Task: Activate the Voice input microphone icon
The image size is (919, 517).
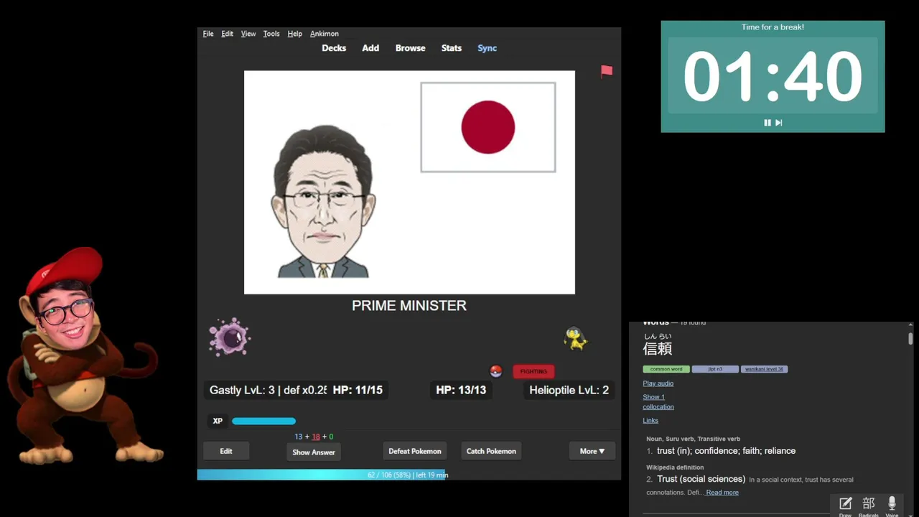Action: tap(892, 506)
